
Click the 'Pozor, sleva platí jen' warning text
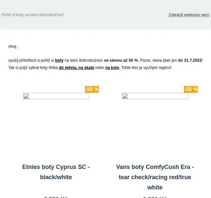click(x=158, y=60)
